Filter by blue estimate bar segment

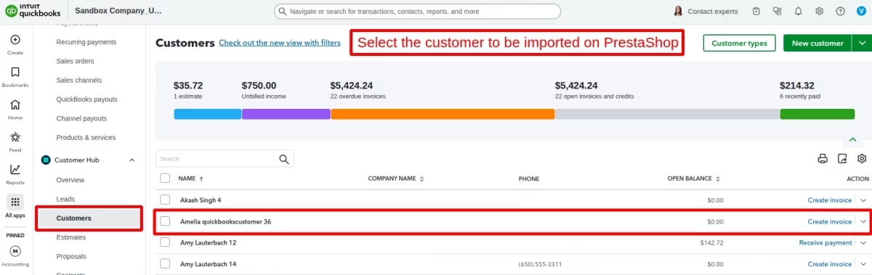[208, 114]
